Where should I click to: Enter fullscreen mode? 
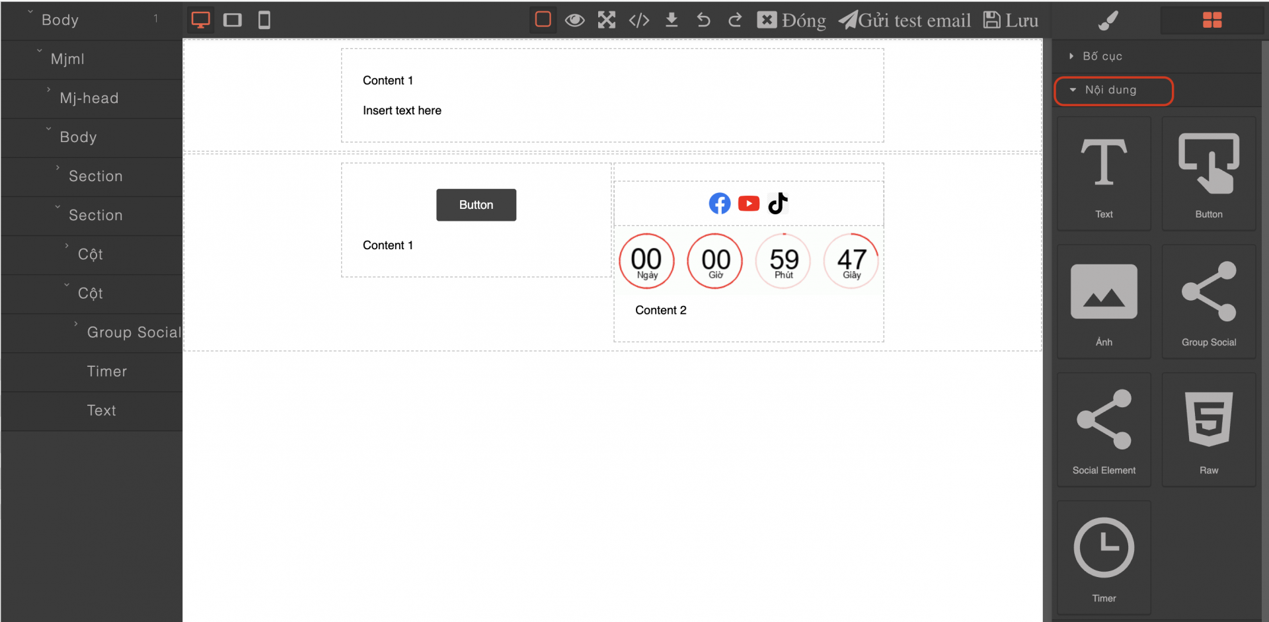pyautogui.click(x=607, y=20)
